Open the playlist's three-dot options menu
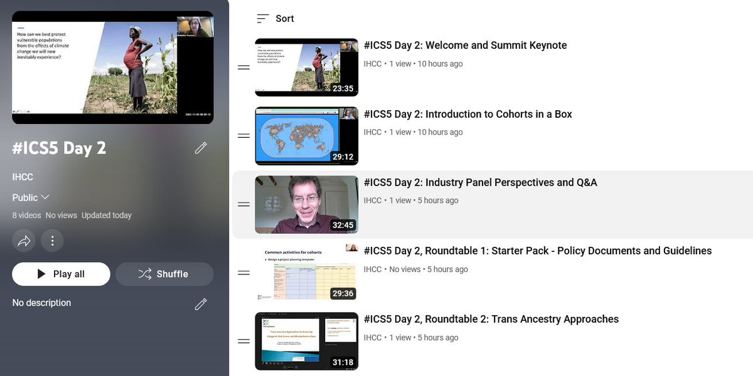 pos(52,240)
